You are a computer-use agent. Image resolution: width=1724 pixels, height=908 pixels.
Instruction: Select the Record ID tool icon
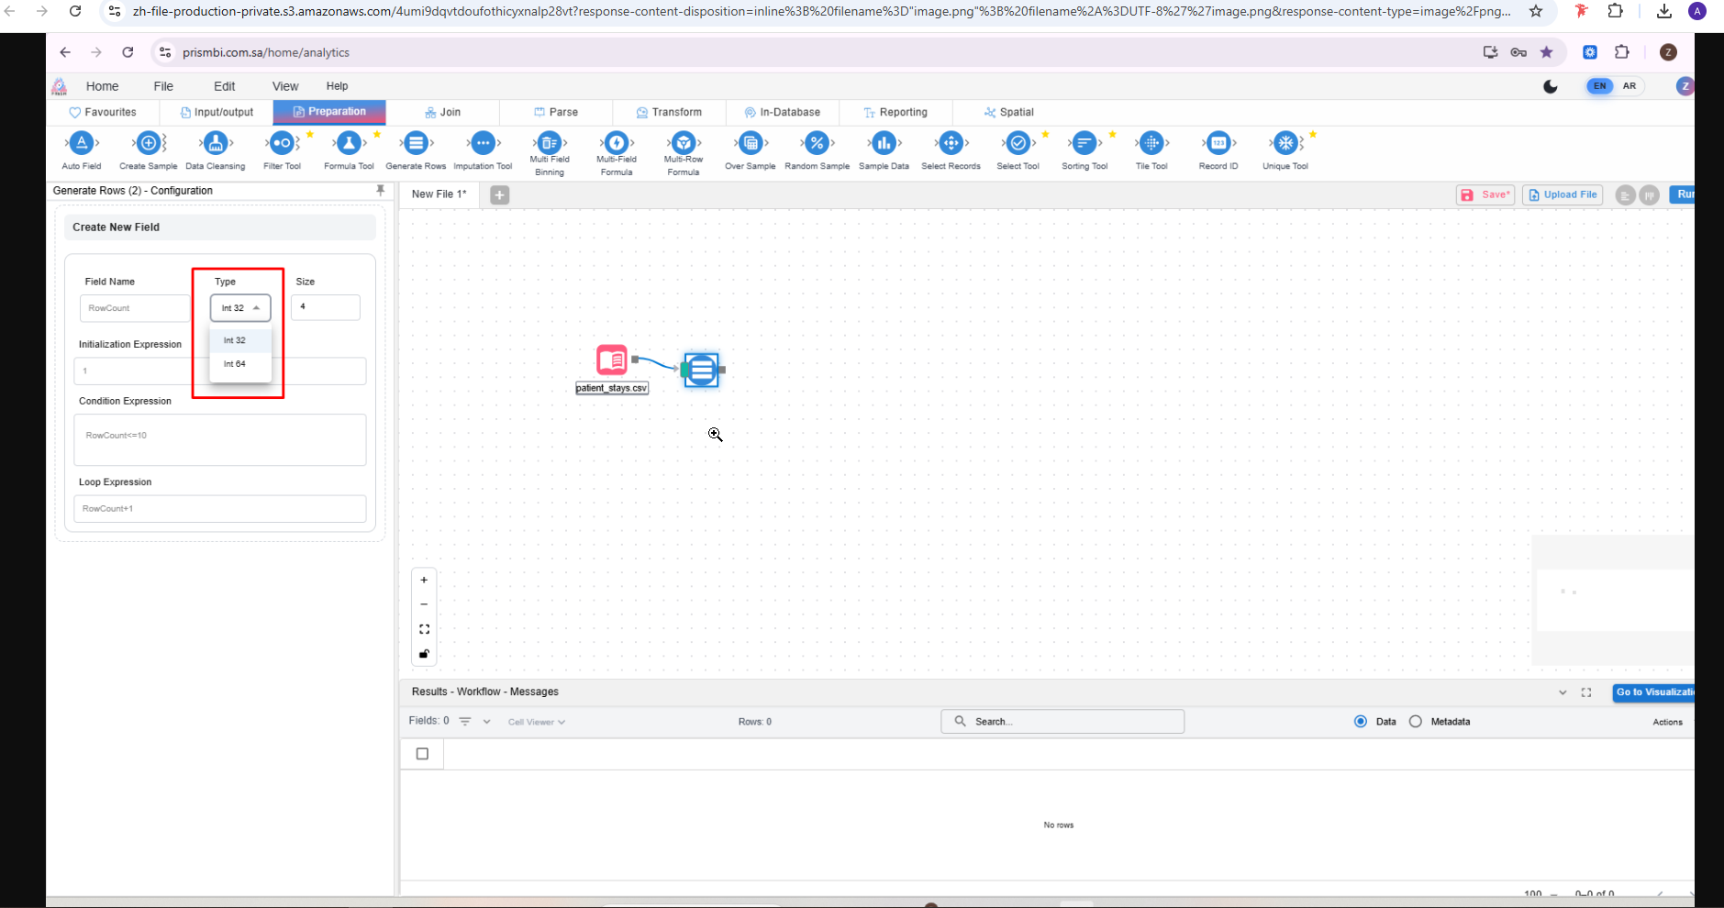[1218, 144]
